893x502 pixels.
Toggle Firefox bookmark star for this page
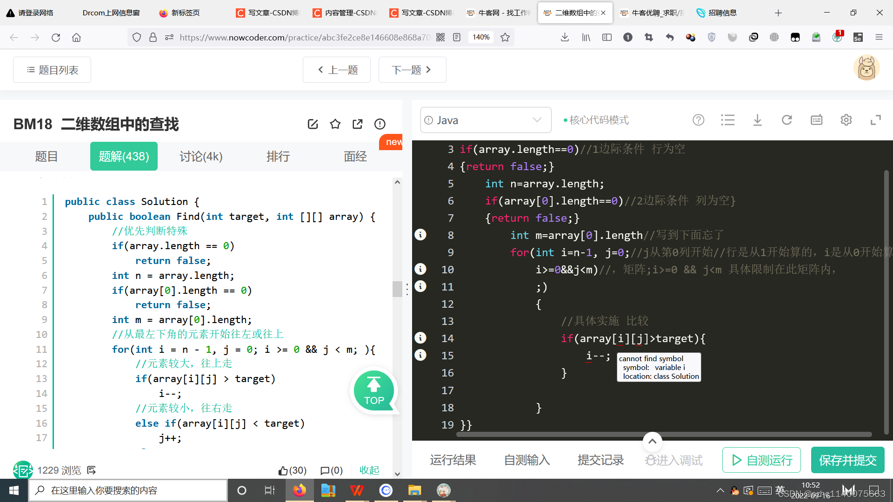click(x=505, y=37)
